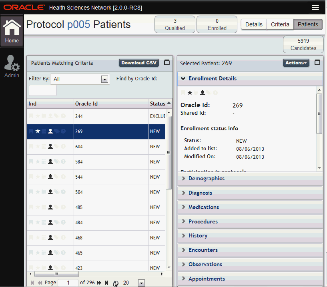Sort by the Oracle Id column header
This screenshot has width=327, height=287.
[x=111, y=104]
